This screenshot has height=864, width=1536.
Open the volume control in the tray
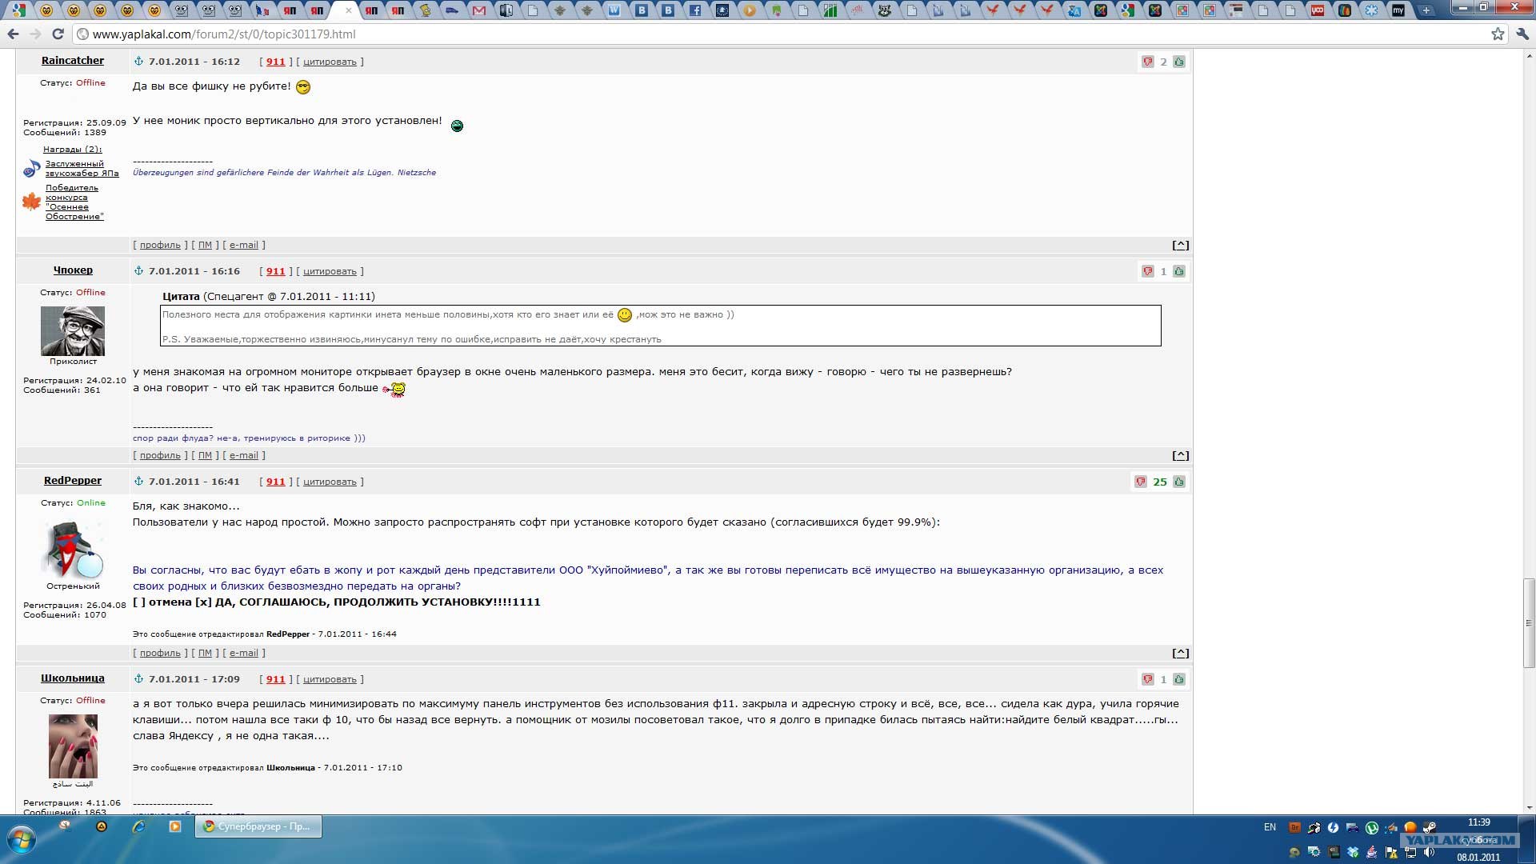pyautogui.click(x=1430, y=853)
